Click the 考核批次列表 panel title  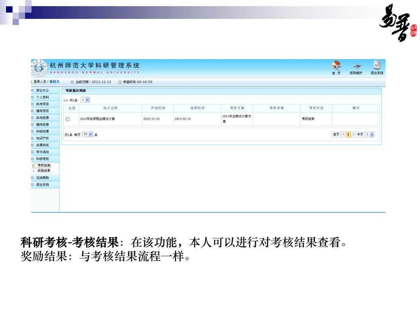coord(76,91)
